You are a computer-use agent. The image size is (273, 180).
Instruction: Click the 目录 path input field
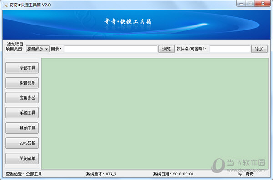point(111,49)
